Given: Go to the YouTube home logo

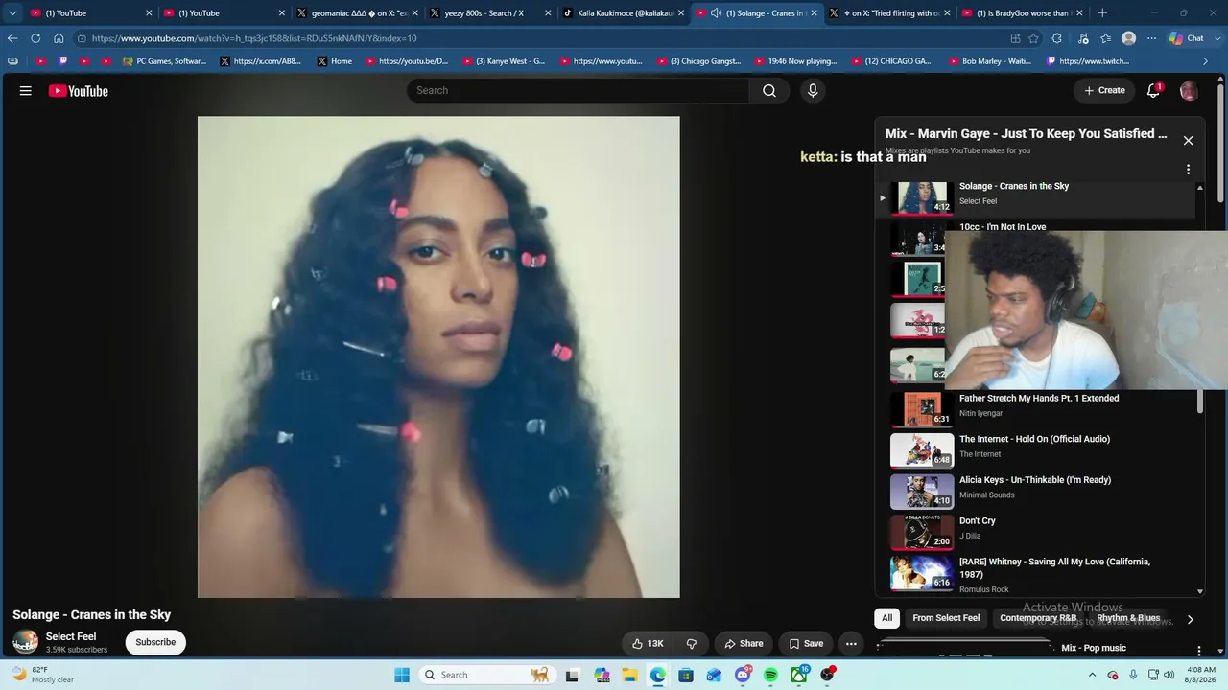Looking at the screenshot, I should [79, 91].
